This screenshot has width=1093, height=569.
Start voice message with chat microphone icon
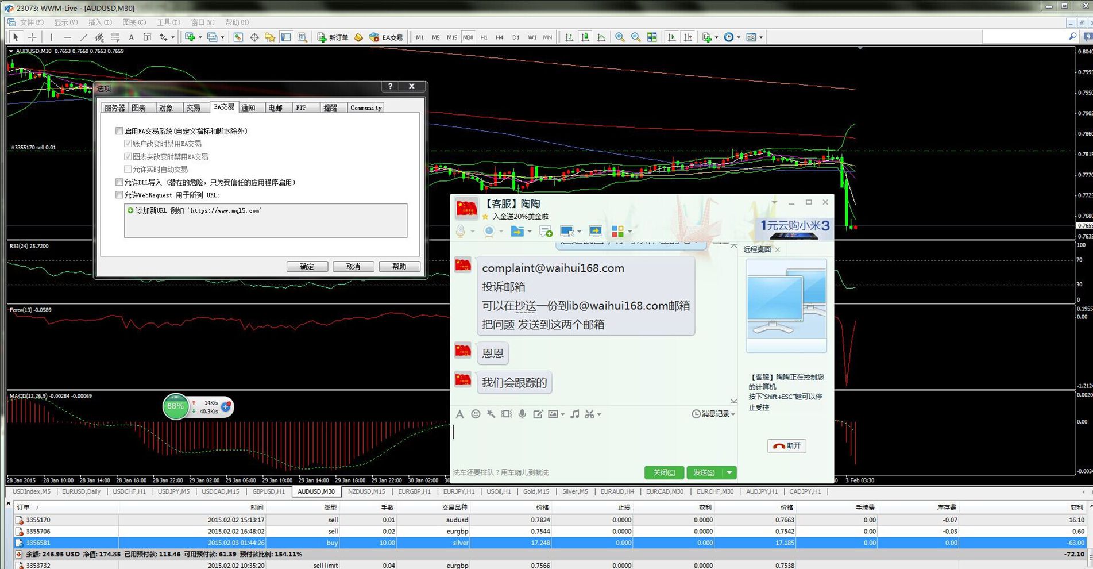[522, 414]
